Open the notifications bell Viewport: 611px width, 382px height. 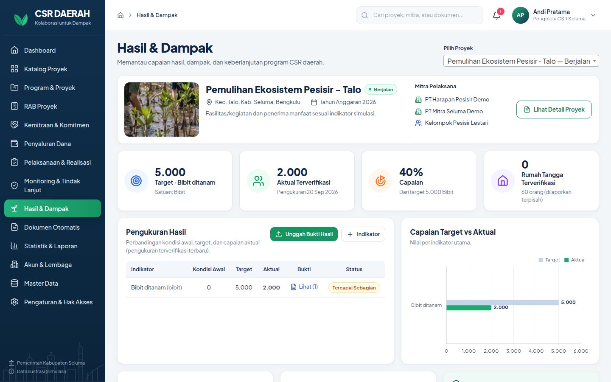pyautogui.click(x=496, y=15)
